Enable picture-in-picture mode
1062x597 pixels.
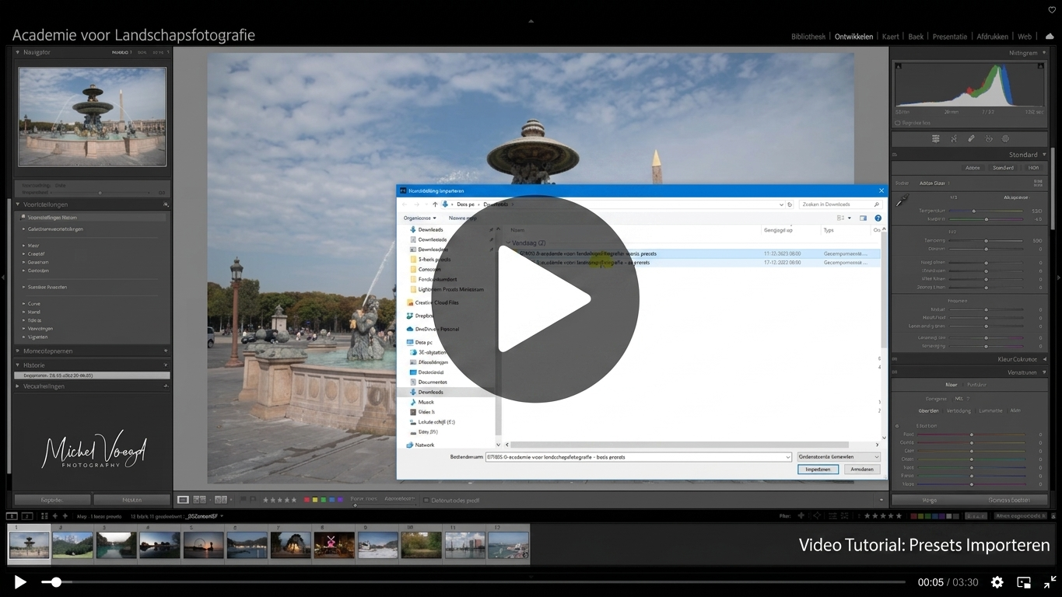pos(1024,582)
